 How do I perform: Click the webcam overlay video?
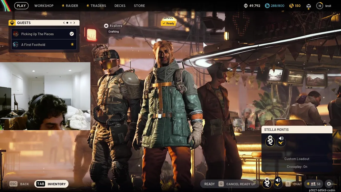click(45, 96)
